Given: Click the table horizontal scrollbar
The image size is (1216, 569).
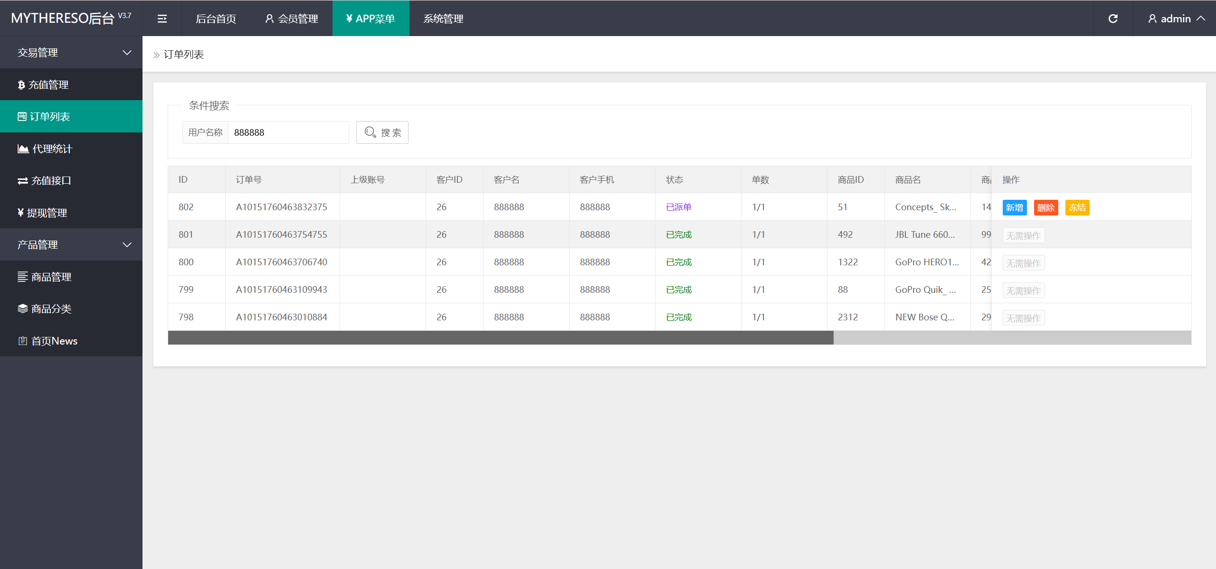Looking at the screenshot, I should pos(501,338).
